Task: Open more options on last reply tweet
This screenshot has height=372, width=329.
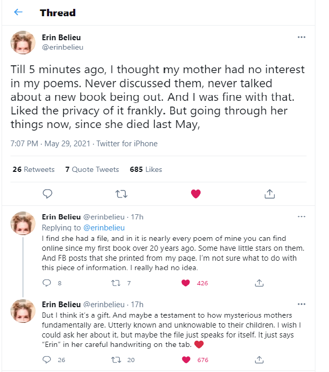Action: 301,304
